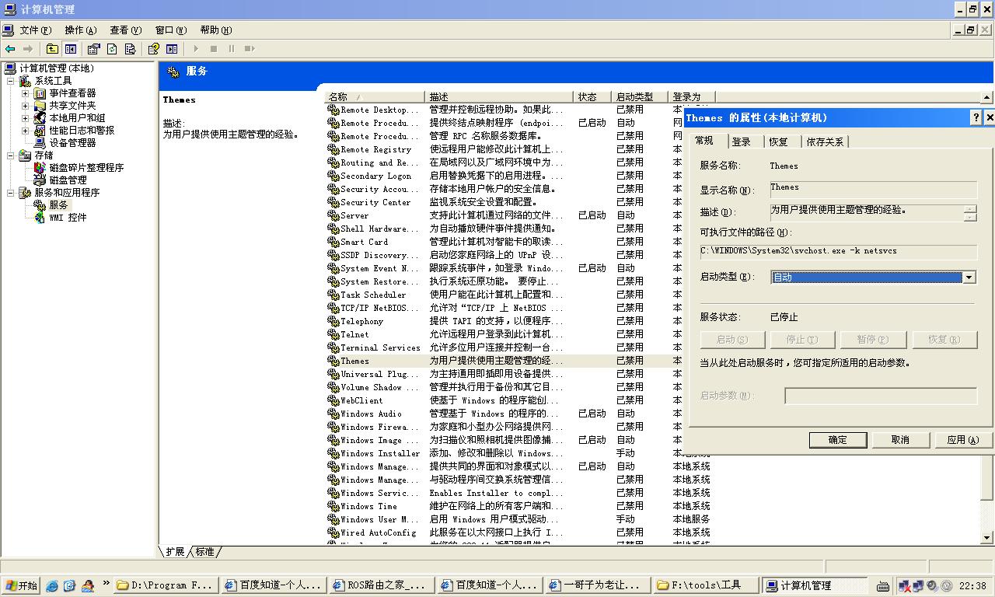
Task: Expand the 共享文件夹 tree node
Action: pos(25,106)
